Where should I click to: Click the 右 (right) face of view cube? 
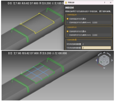pyautogui.click(x=107, y=62)
